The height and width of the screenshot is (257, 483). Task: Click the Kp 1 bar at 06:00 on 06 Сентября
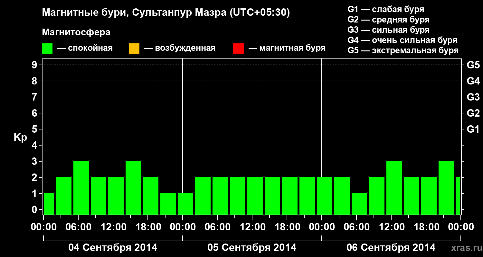(x=359, y=204)
